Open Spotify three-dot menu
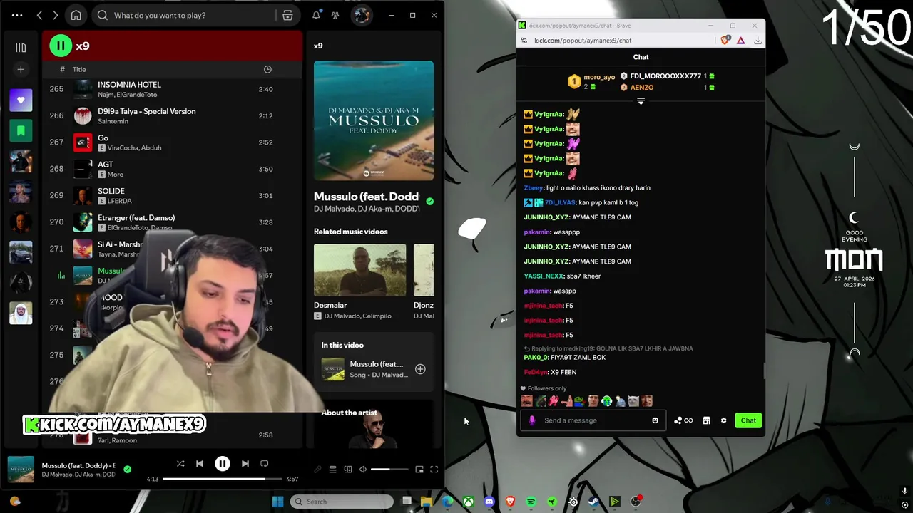The width and height of the screenshot is (913, 513). coord(17,15)
